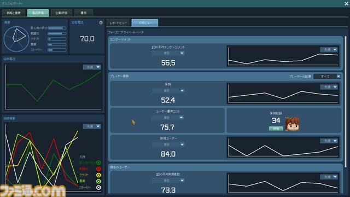Expand the 前日 dropdown above 52.4
Viewport: 350px width, 197px height.
pyautogui.click(x=168, y=90)
